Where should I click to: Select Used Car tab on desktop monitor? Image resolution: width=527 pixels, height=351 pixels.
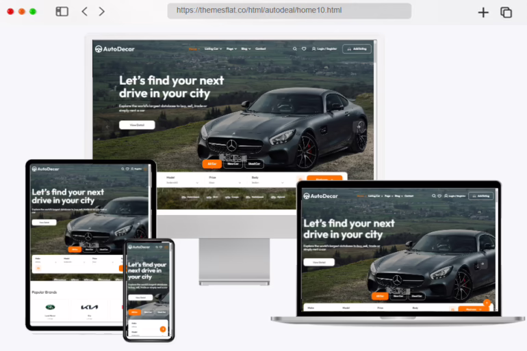coord(254,164)
